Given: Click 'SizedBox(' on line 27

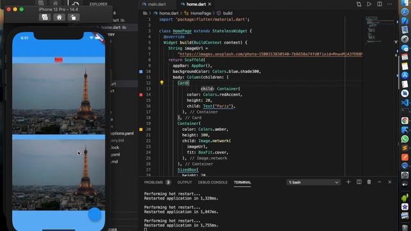Looking at the screenshot, I should coord(188,169).
